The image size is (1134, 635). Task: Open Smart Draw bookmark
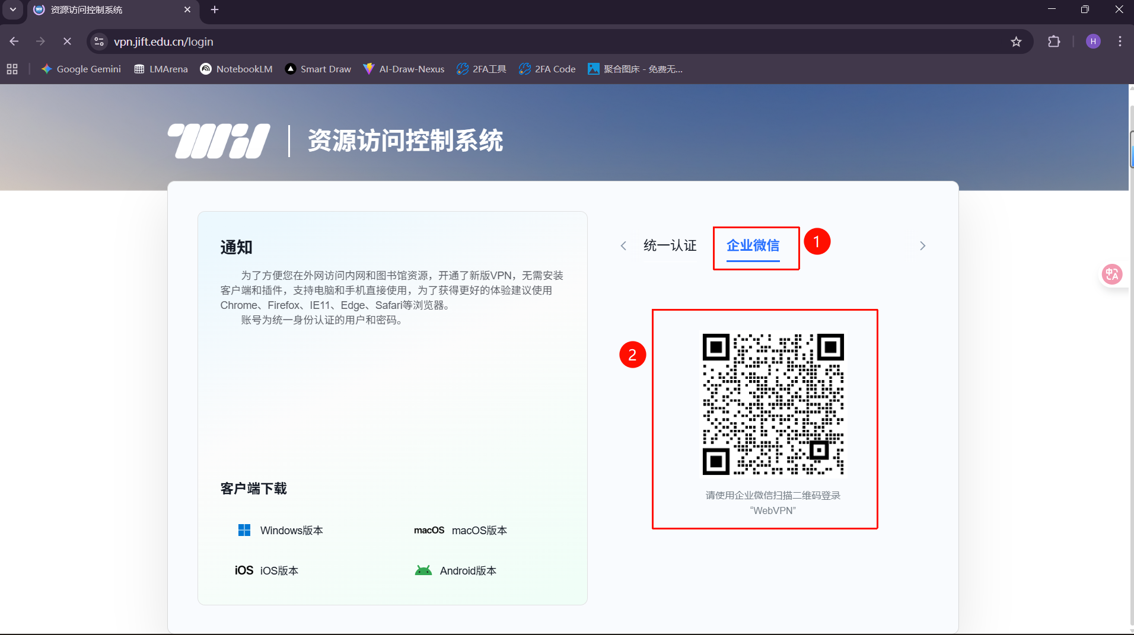[318, 69]
